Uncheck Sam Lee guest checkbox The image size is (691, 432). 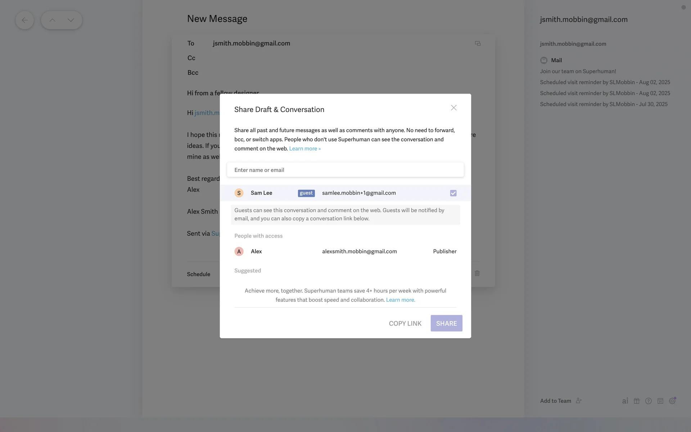453,193
